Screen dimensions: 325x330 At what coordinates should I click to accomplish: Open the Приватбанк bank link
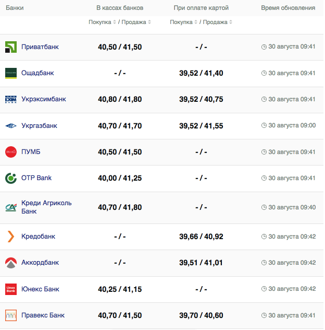(40, 47)
